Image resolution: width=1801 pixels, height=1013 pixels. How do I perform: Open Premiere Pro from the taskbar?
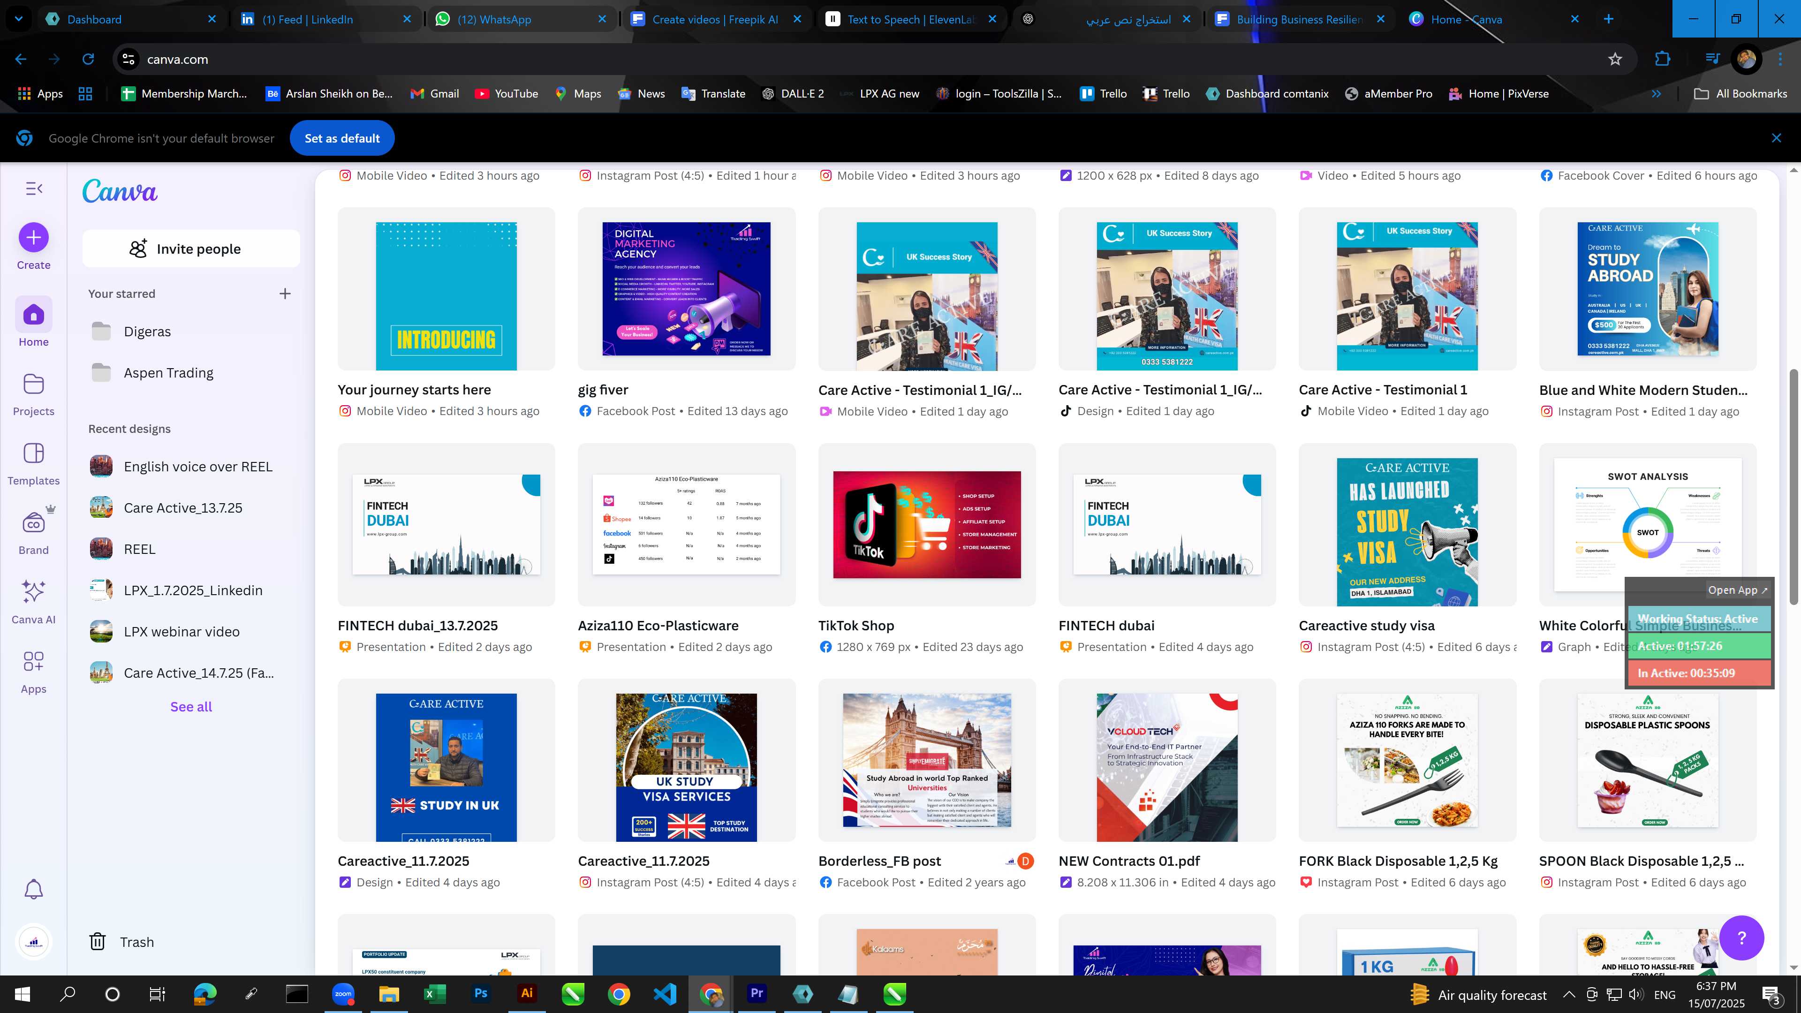[x=757, y=993]
